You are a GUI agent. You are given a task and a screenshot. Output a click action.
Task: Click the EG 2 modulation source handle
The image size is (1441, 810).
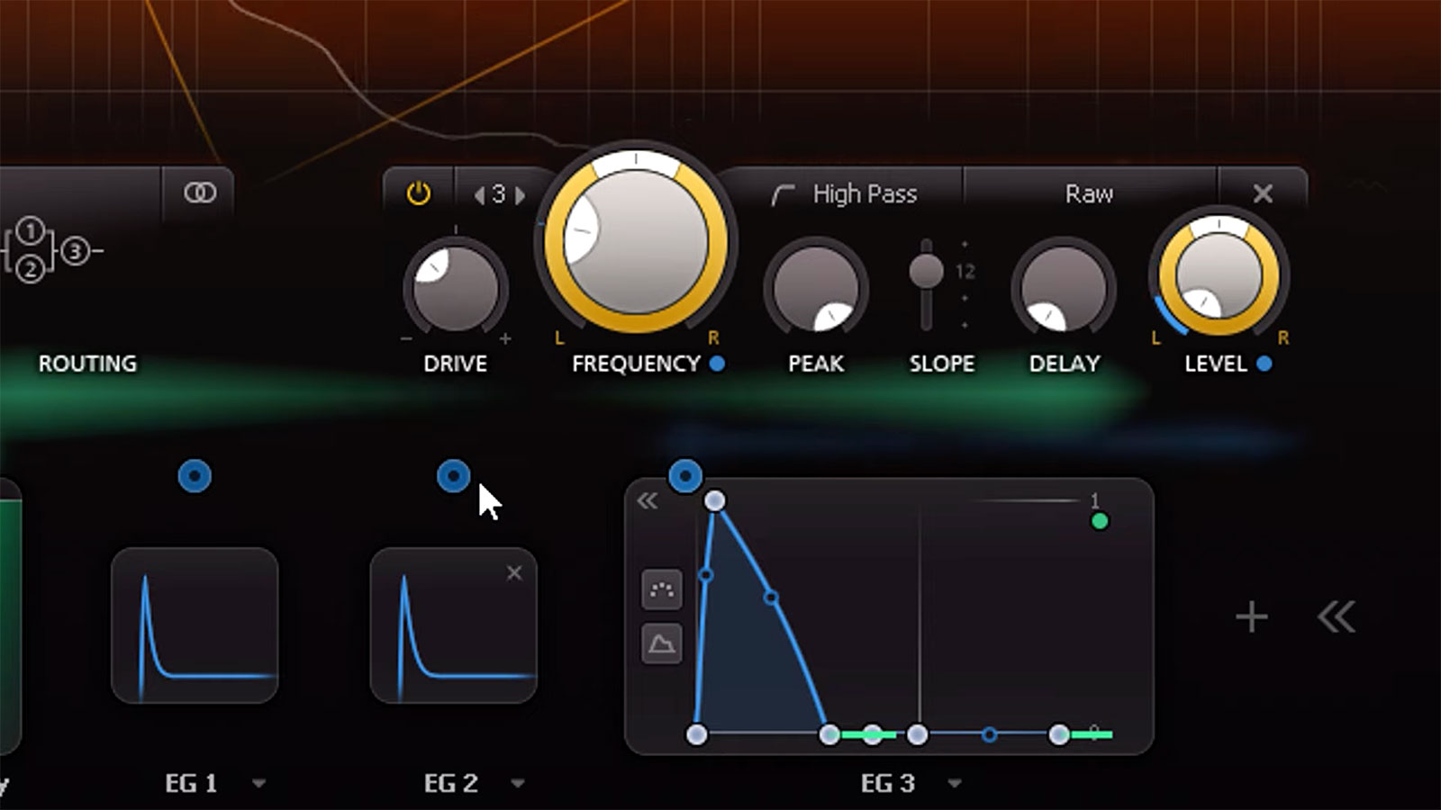click(x=453, y=476)
